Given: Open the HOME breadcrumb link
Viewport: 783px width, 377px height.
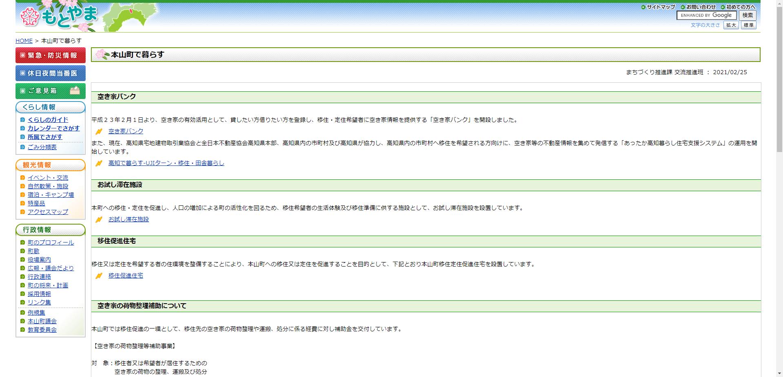Looking at the screenshot, I should 24,41.
